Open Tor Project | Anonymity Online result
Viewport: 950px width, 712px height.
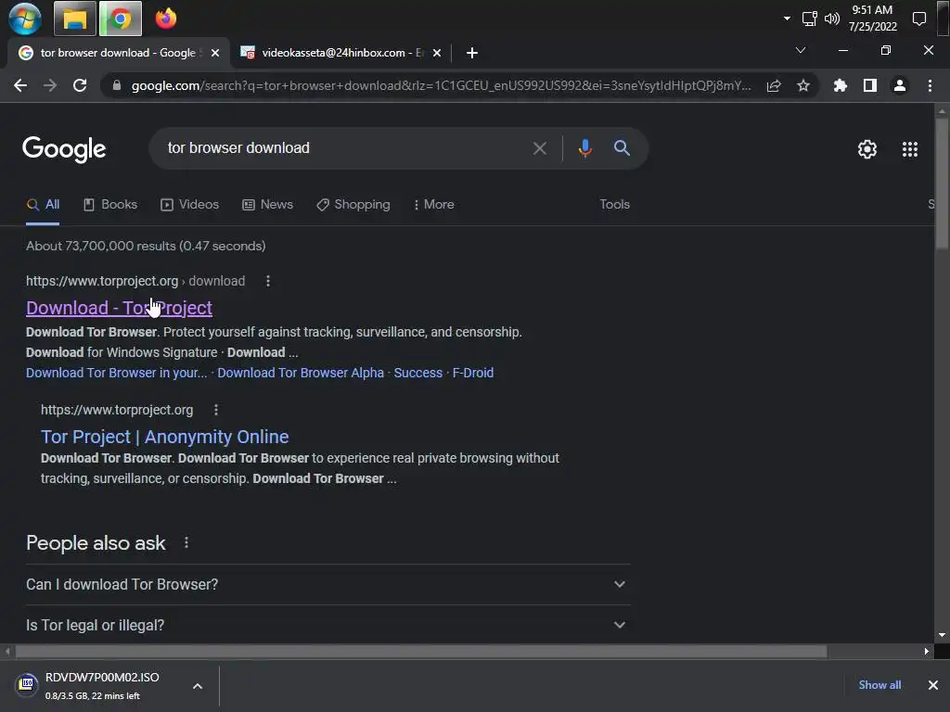pyautogui.click(x=165, y=437)
